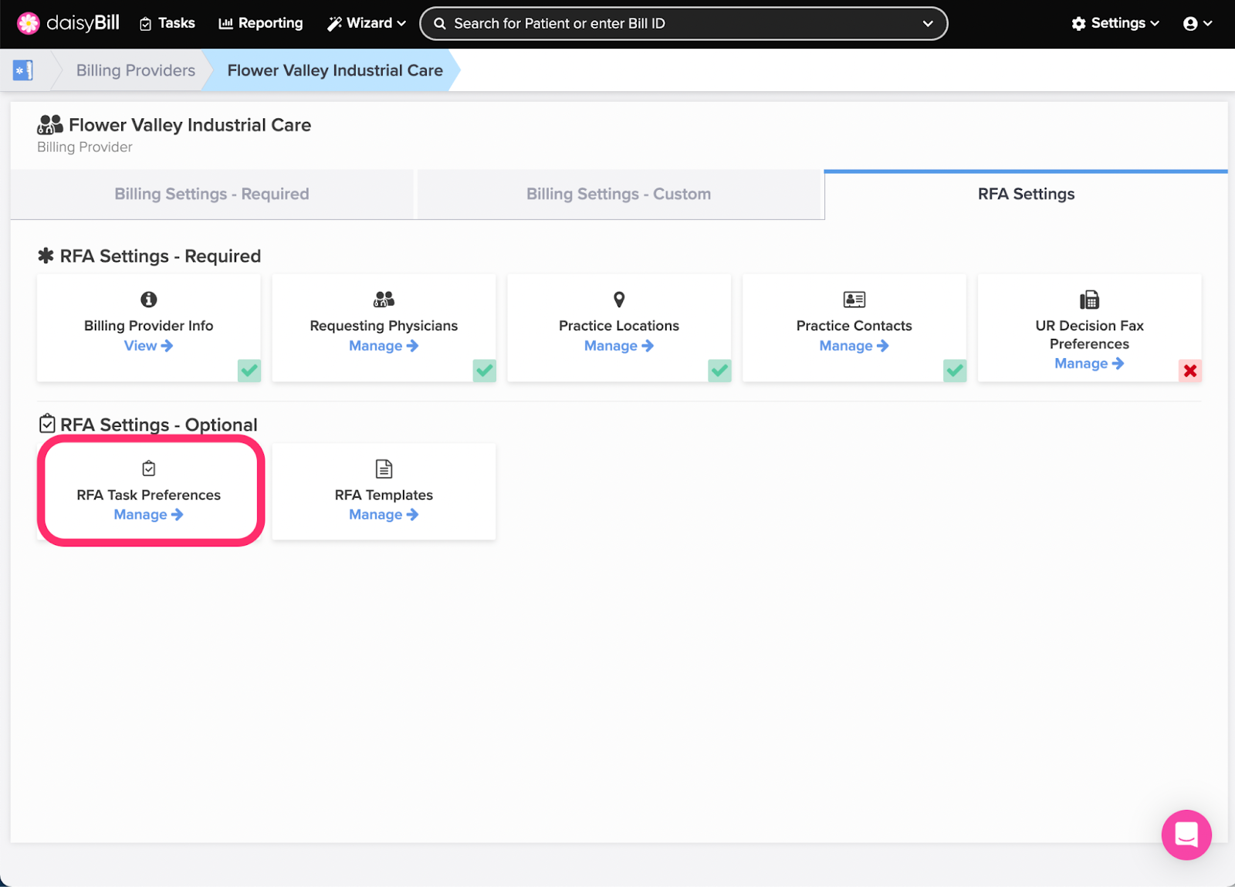This screenshot has height=887, width=1235.
Task: Click the wand icon beside Wizard
Action: pos(335,24)
